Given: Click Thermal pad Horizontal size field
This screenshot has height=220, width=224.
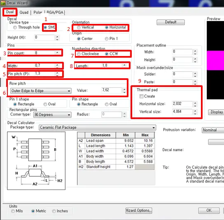Looking at the screenshot, I should click(x=182, y=104).
